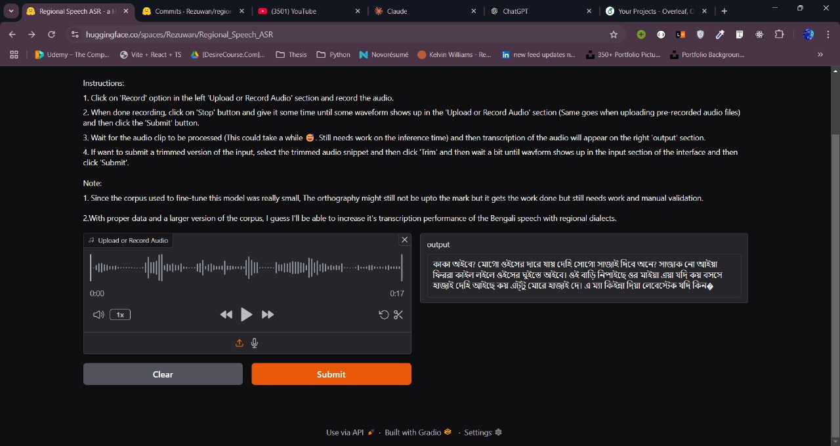Open the apps grid in bookmarks bar
Viewport: 840px width, 446px height.
pyautogui.click(x=14, y=54)
